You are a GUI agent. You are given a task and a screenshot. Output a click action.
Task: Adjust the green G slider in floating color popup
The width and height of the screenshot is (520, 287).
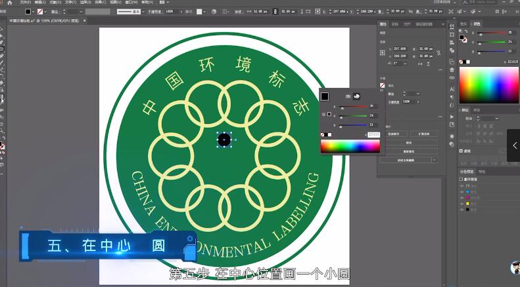coord(353,116)
